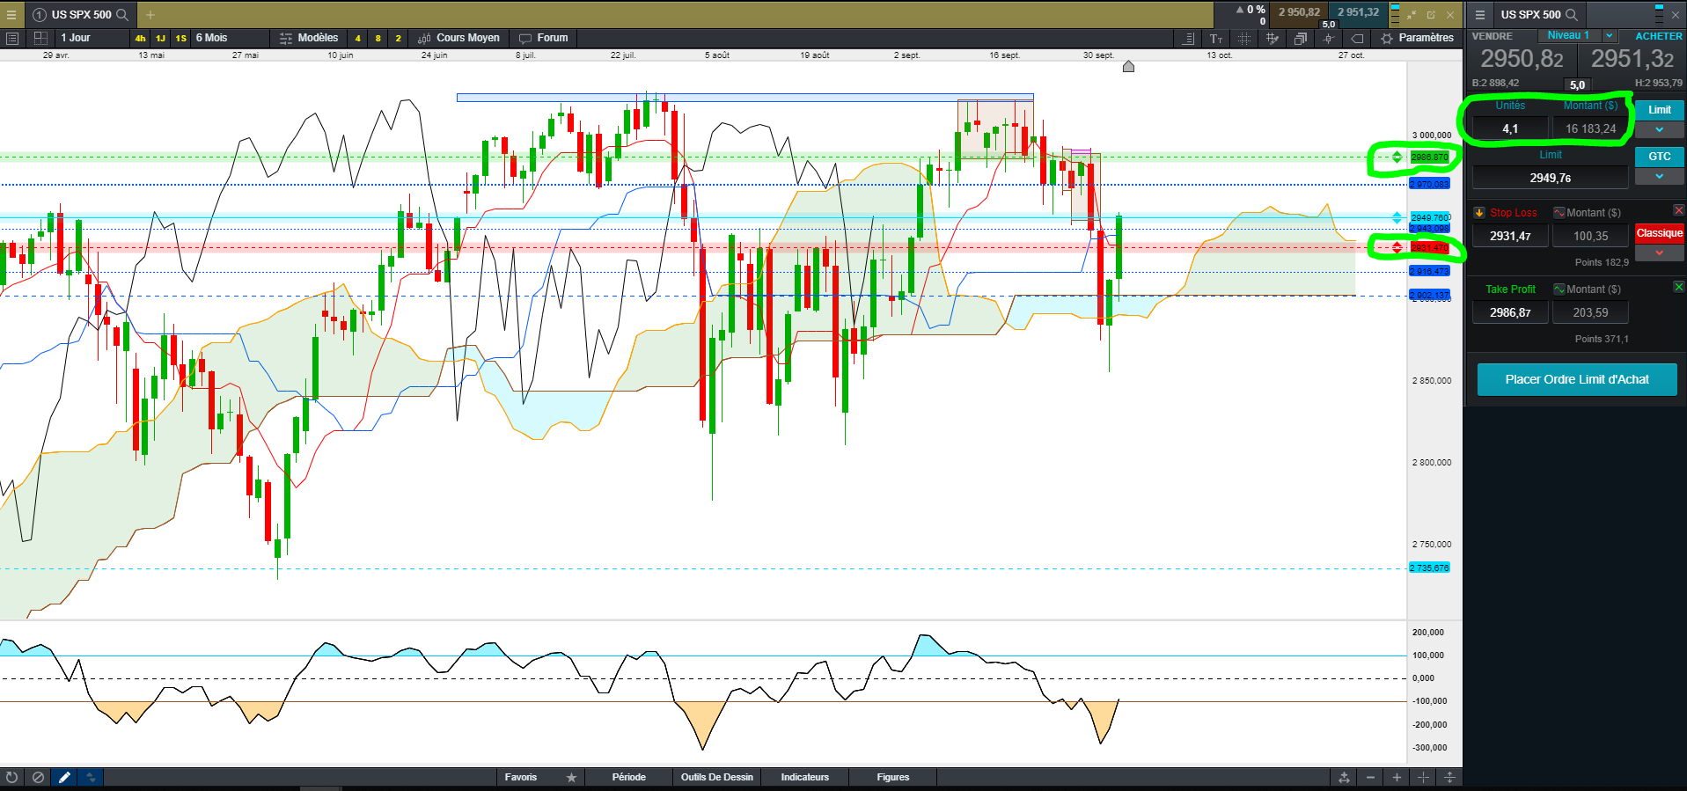1687x791 pixels.
Task: Load template shortcut 8
Action: coord(378,38)
